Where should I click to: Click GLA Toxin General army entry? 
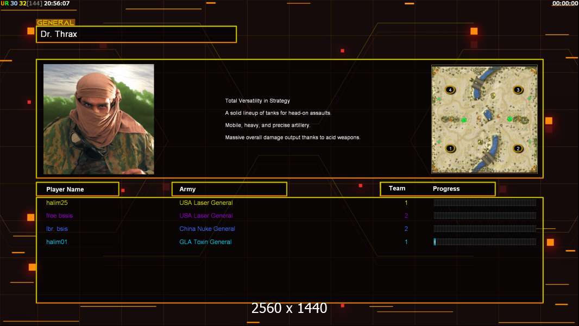205,242
